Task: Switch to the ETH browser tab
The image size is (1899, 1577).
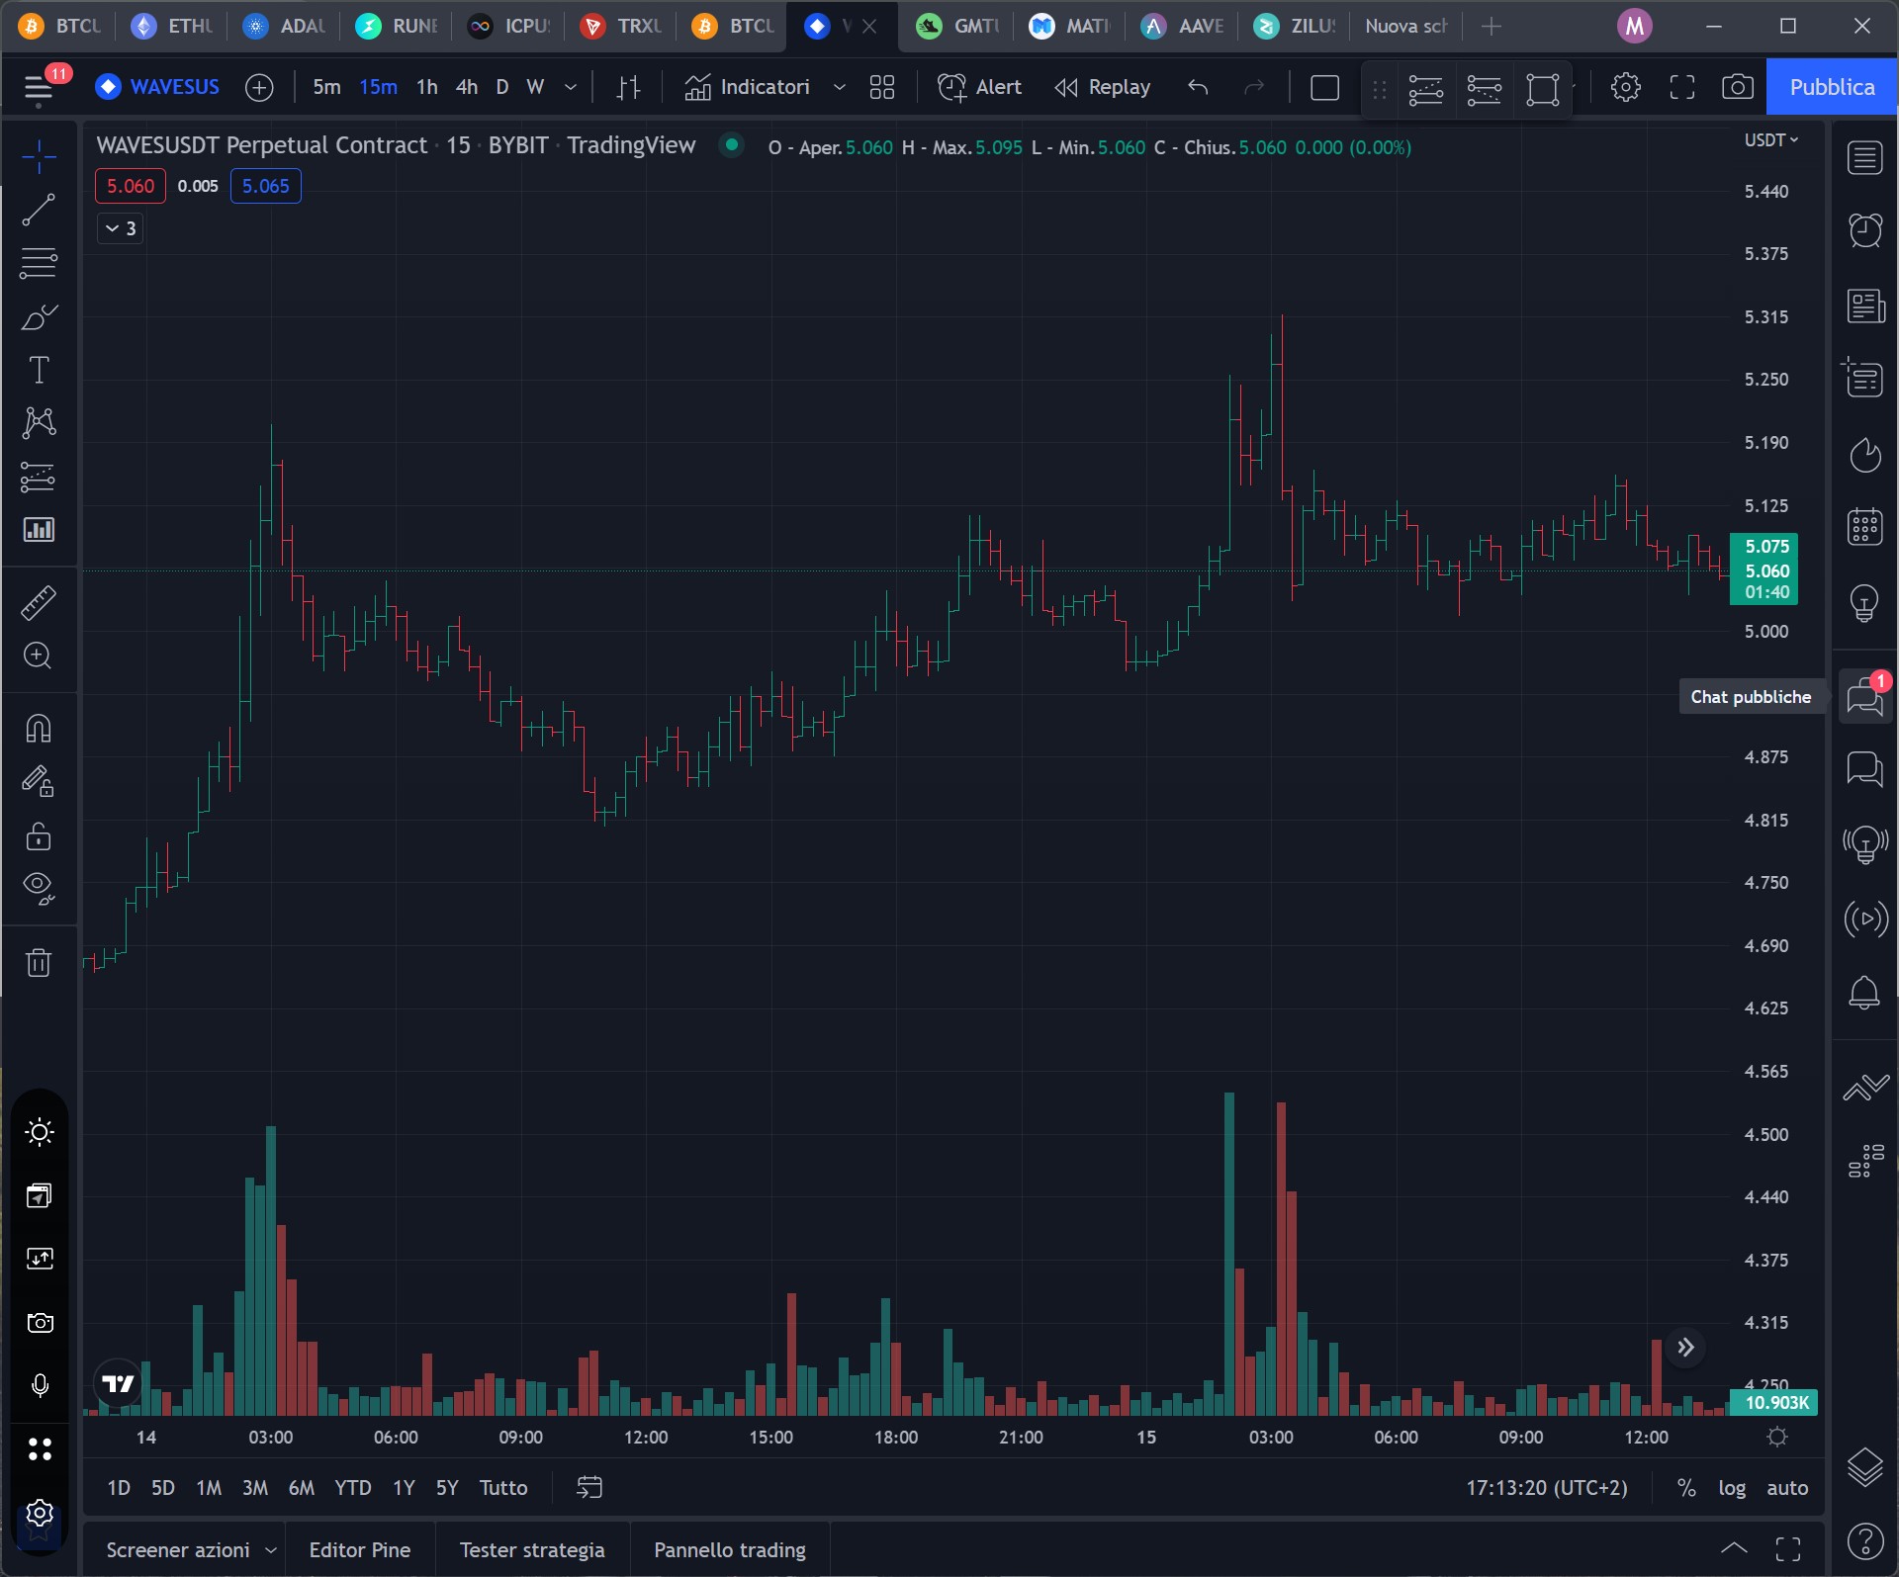Action: point(172,27)
